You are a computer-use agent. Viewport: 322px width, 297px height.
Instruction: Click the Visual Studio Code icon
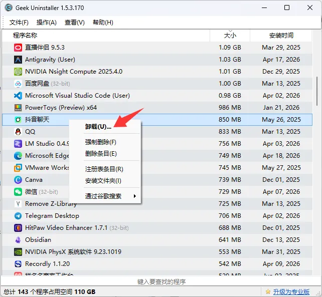(x=18, y=96)
